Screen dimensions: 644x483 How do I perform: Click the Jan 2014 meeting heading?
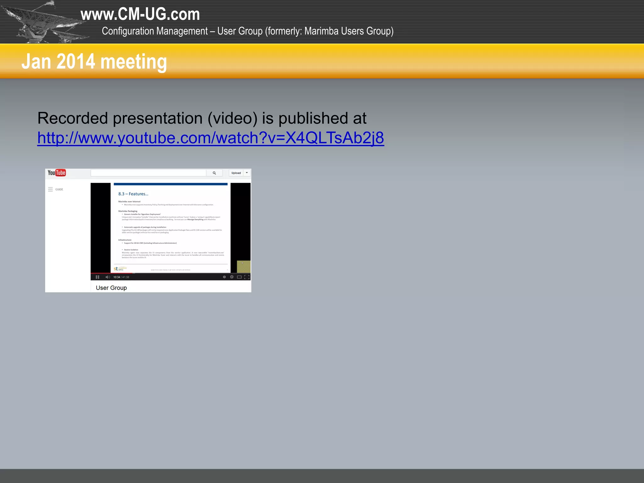pos(94,62)
